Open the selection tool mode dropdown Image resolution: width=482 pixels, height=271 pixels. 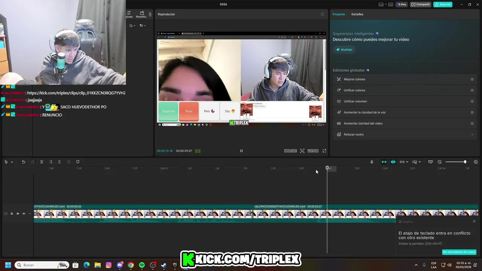(x=12, y=162)
